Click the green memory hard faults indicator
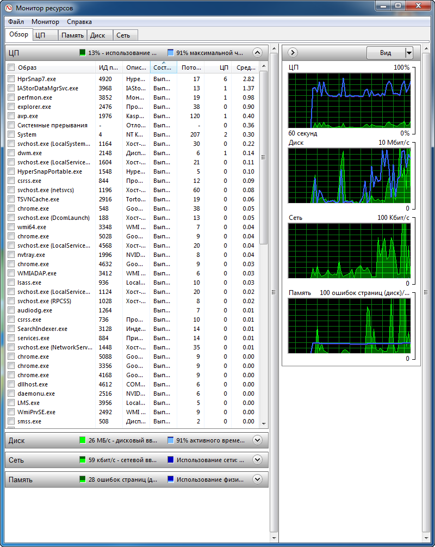The width and height of the screenshot is (435, 547). point(83,480)
